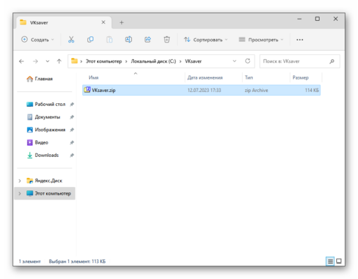Click the date 12.07.2023 17:33 cell

[204, 90]
